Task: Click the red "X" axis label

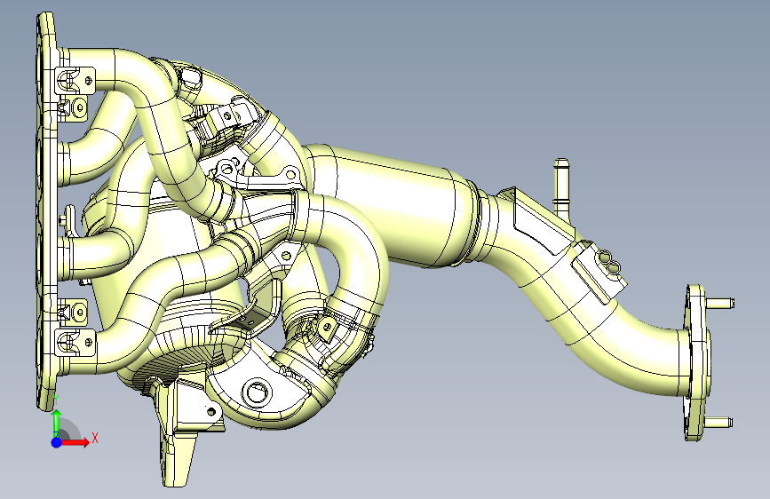Action: pyautogui.click(x=95, y=438)
